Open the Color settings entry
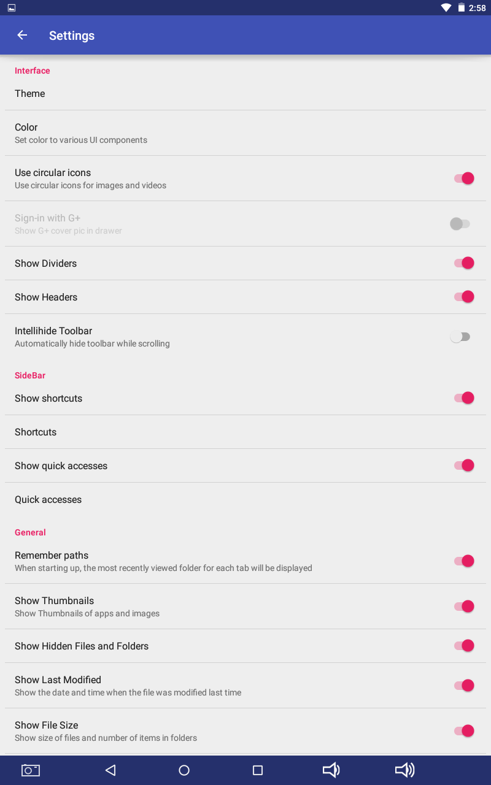This screenshot has width=491, height=785. (245, 133)
